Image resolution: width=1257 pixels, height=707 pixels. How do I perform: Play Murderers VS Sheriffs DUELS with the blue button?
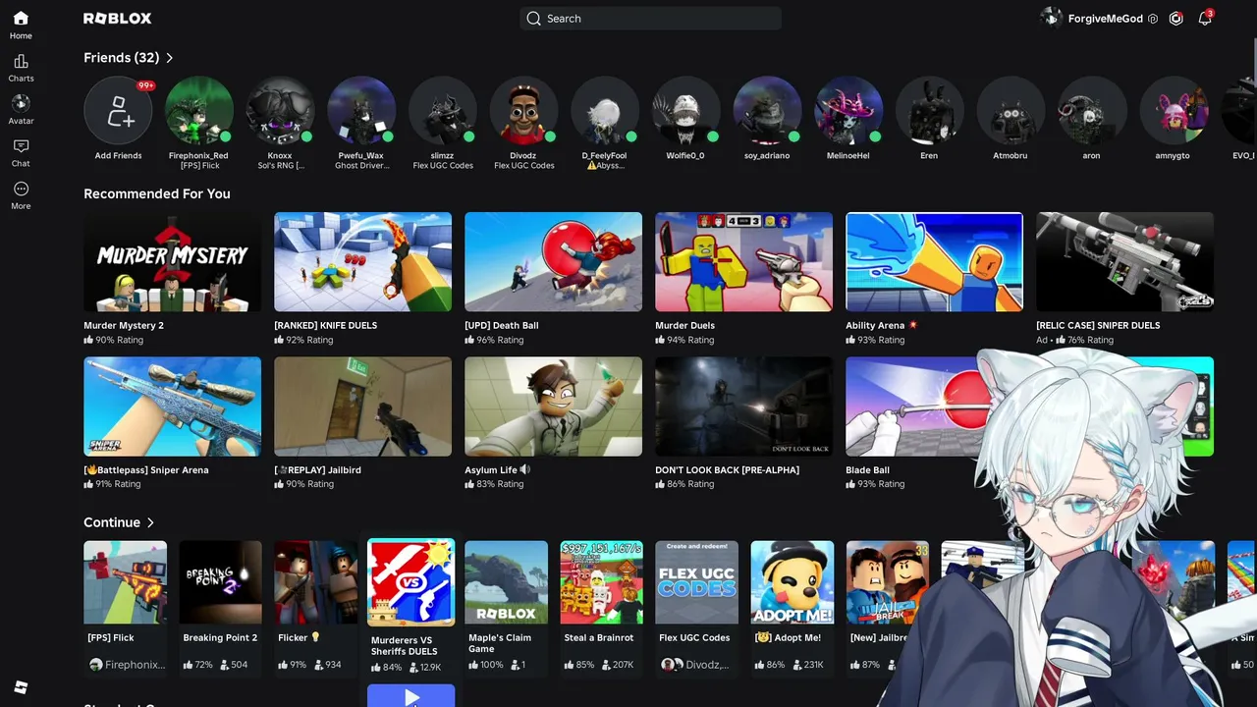click(x=410, y=696)
